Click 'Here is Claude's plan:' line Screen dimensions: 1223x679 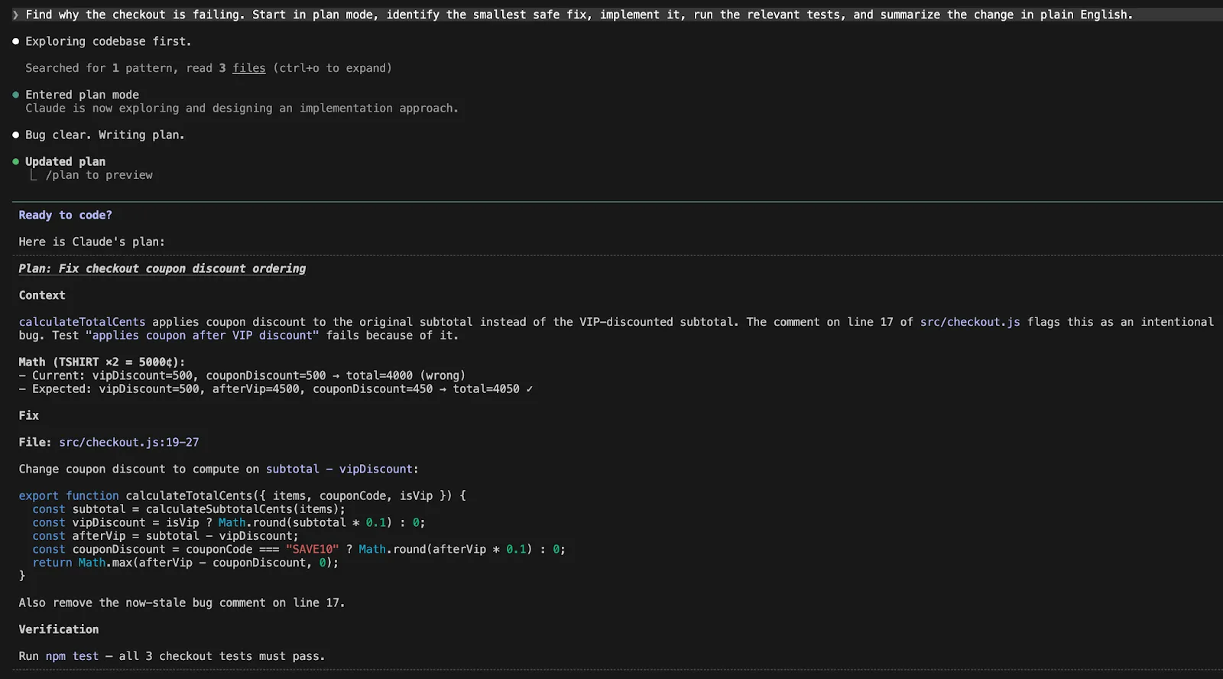pos(92,242)
